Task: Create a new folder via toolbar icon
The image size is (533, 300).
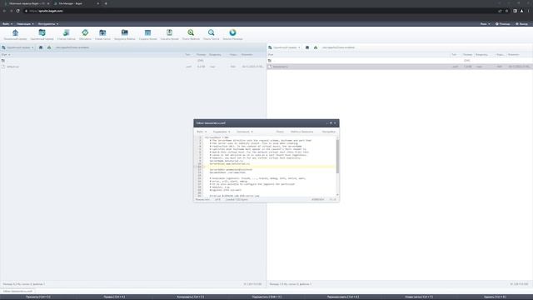Action: 102,34
